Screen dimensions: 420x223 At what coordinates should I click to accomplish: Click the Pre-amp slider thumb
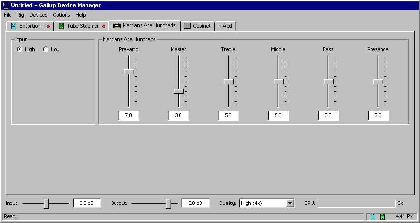click(x=129, y=72)
